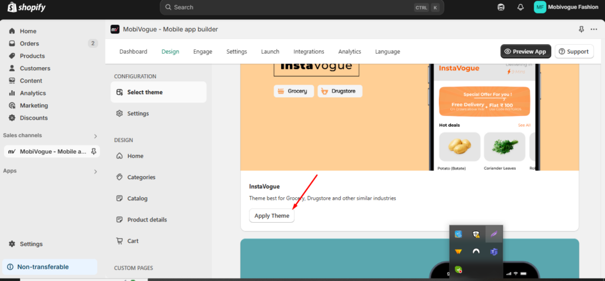605x281 pixels.
Task: Click the Special Offer banner in preview
Action: [x=484, y=101]
